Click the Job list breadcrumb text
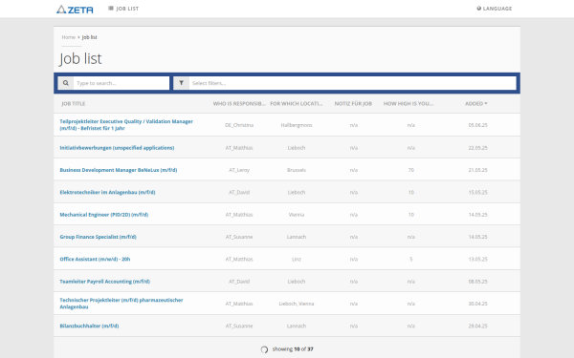Screen dimensions: 574x358 click(89, 37)
